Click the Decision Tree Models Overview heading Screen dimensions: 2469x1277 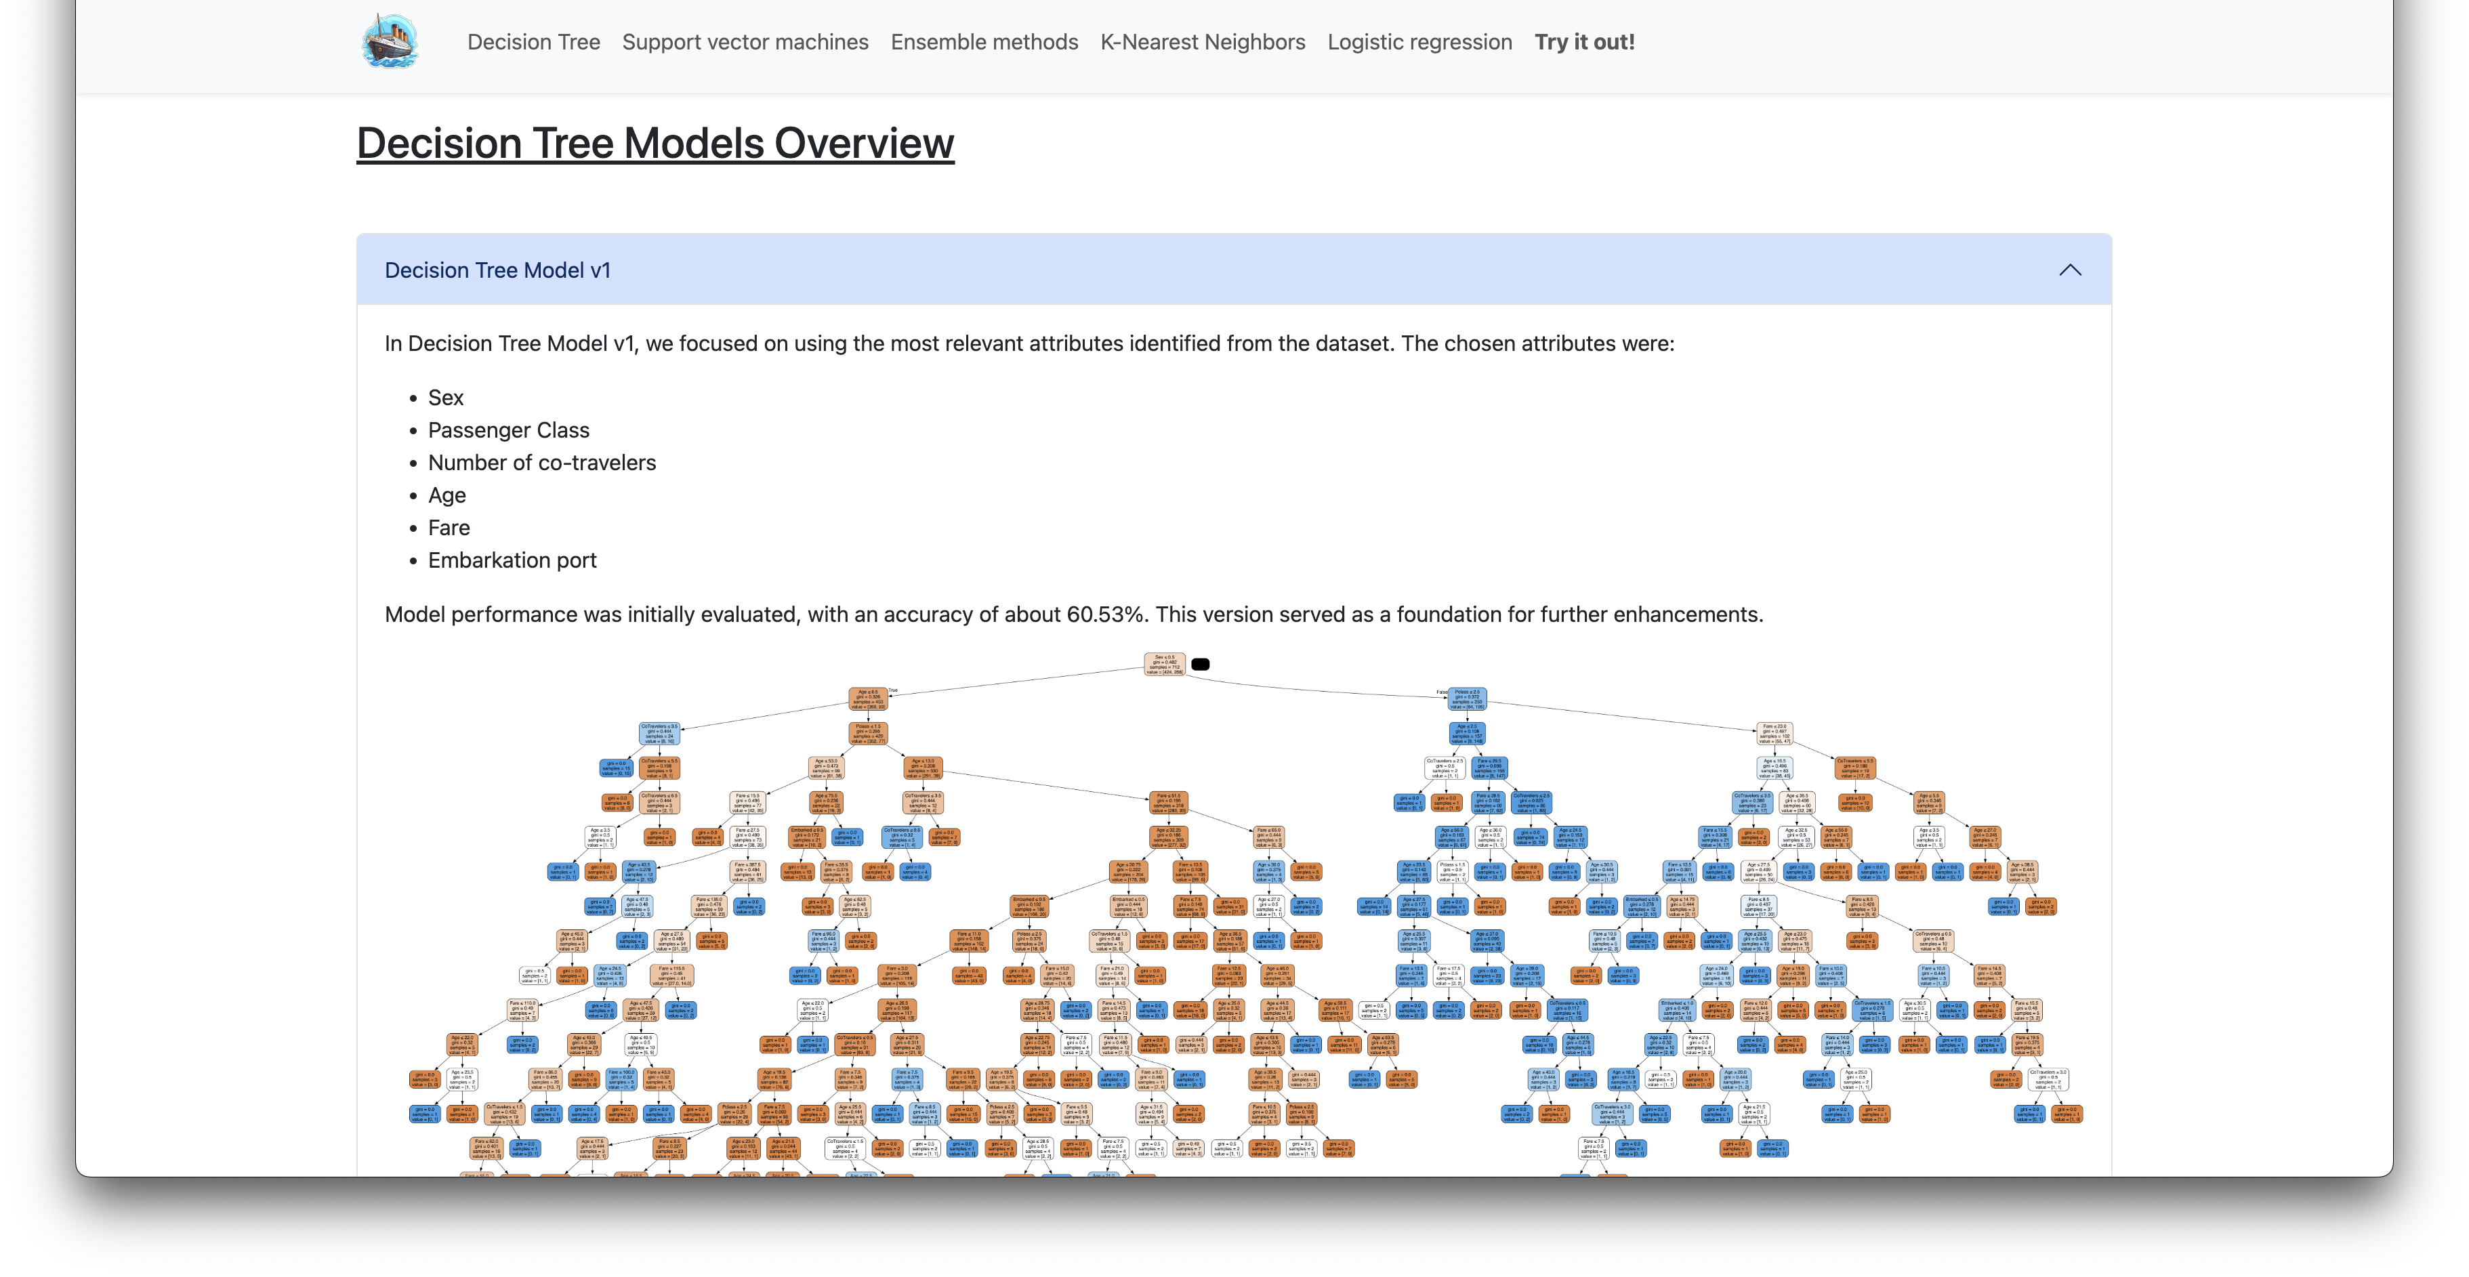pos(656,144)
